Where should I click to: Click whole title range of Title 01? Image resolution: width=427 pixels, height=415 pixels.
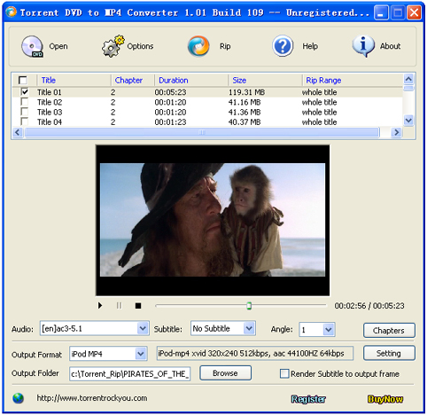[319, 92]
